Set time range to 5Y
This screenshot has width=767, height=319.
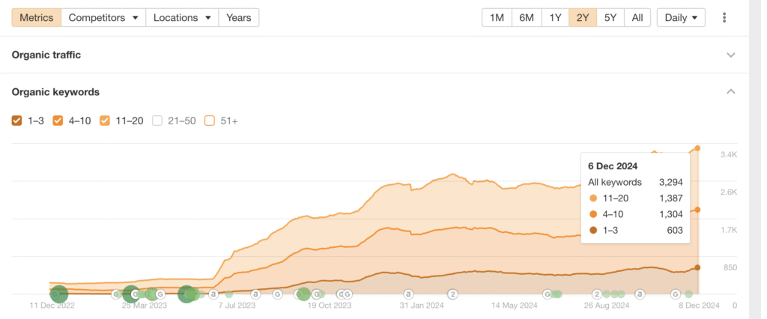click(x=610, y=17)
